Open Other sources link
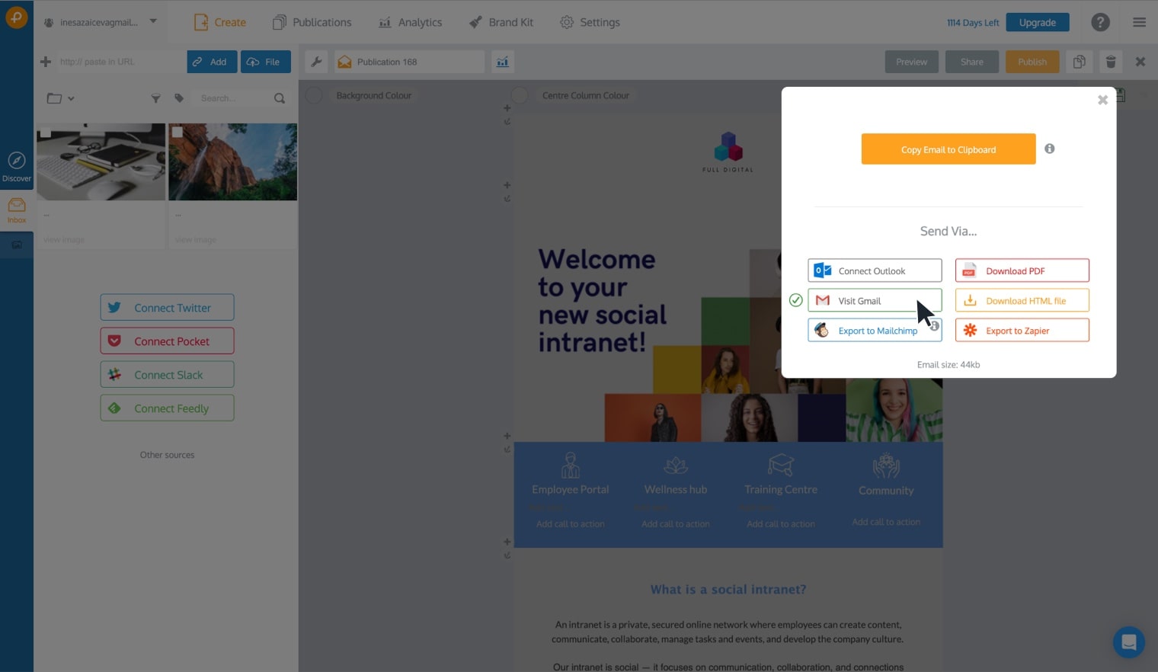This screenshot has width=1158, height=672. click(167, 455)
